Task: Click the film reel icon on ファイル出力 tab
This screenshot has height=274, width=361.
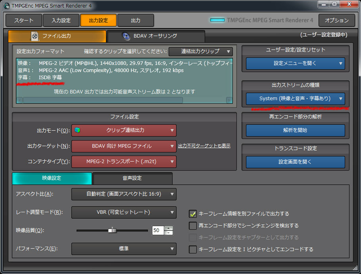Action: pos(35,36)
